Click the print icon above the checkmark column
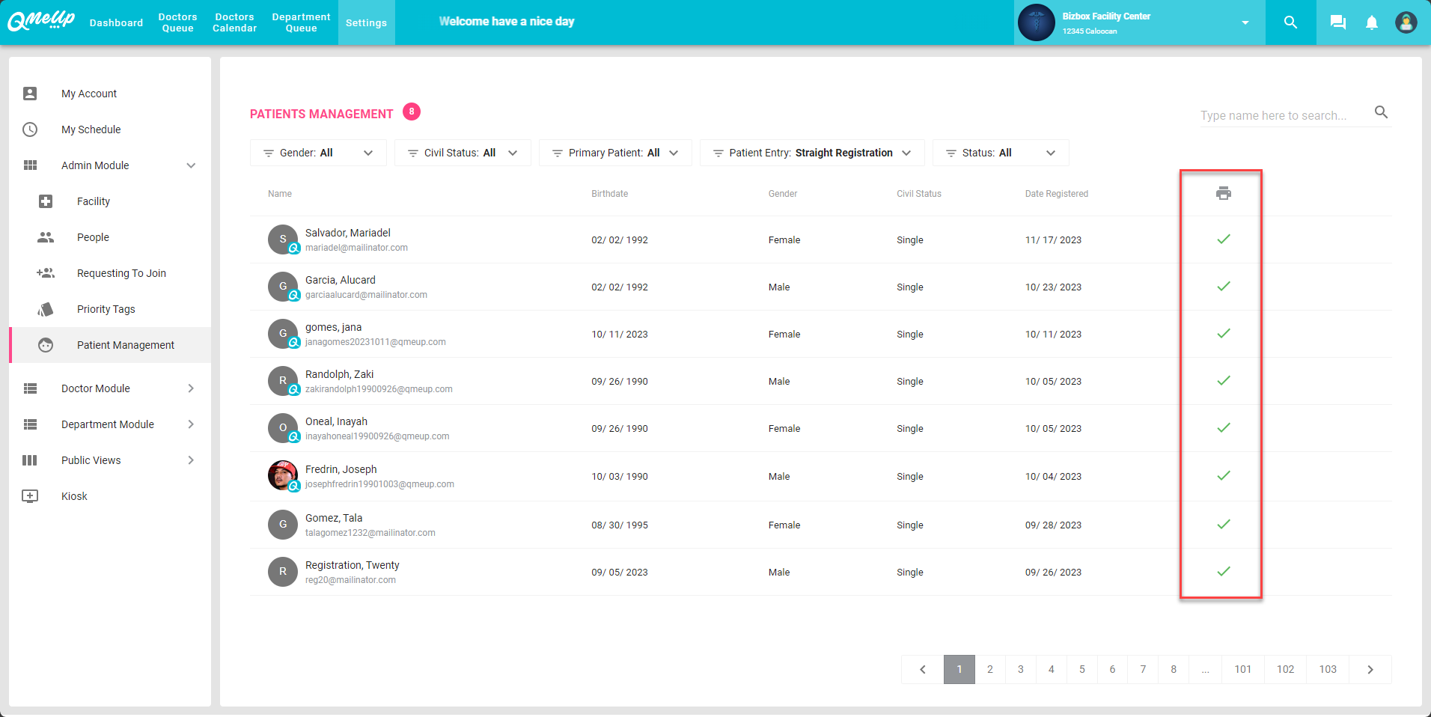Screen dimensions: 1431x717 [1224, 192]
